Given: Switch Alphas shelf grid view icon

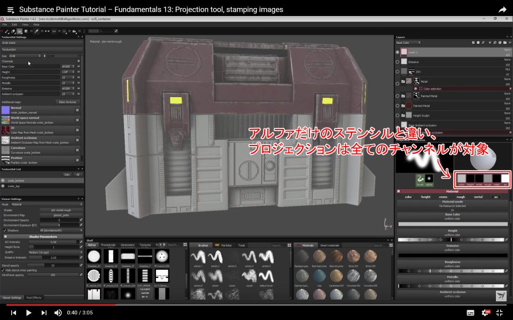Looking at the screenshot, I should 185,245.
